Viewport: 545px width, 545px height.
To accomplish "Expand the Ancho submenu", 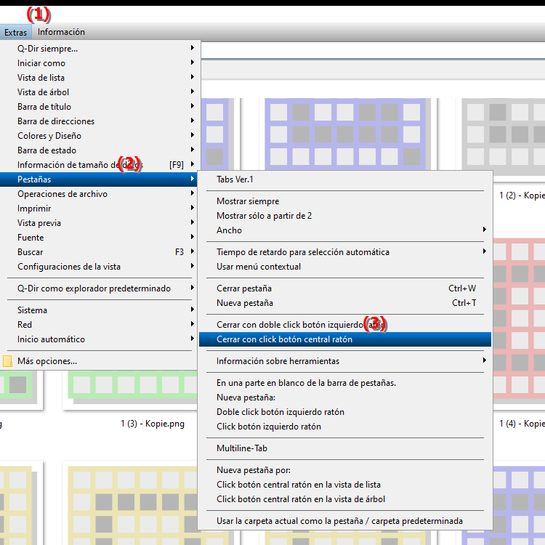I will [345, 230].
